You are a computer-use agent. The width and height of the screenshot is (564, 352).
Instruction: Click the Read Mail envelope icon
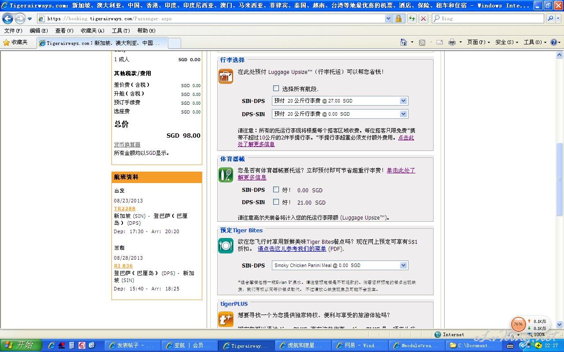coord(440,42)
